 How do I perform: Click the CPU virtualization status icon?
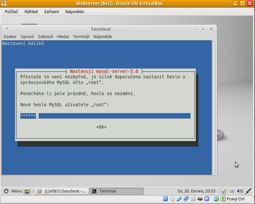207,199
